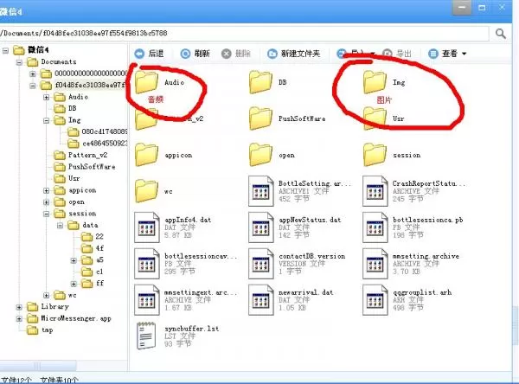
Task: Expand the ff tree node
Action: [74, 284]
